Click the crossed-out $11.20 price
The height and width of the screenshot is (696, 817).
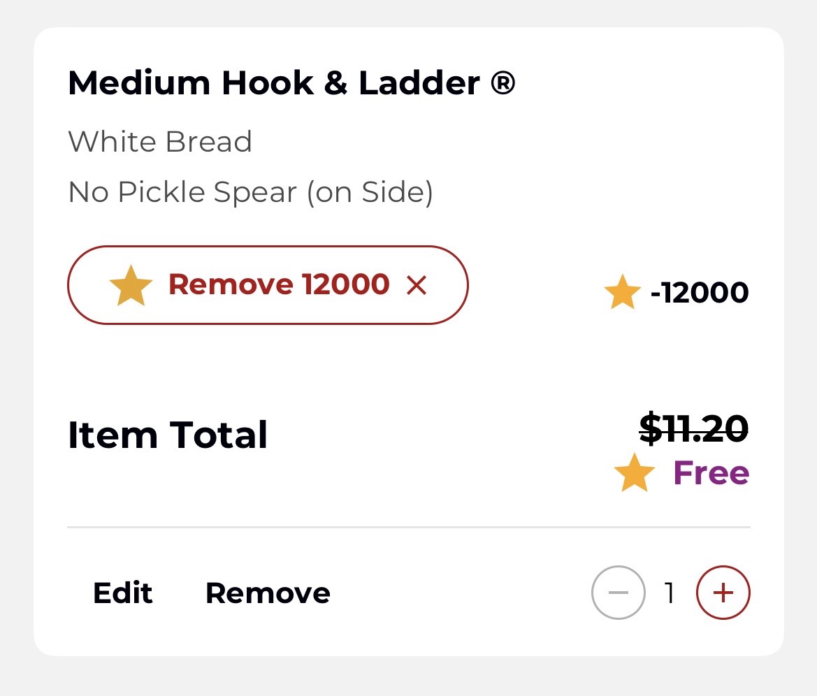693,428
